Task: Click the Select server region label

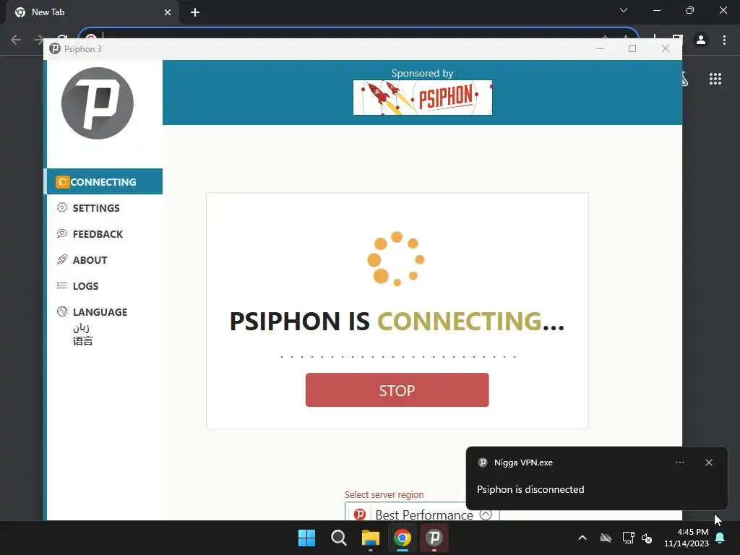Action: coord(384,494)
